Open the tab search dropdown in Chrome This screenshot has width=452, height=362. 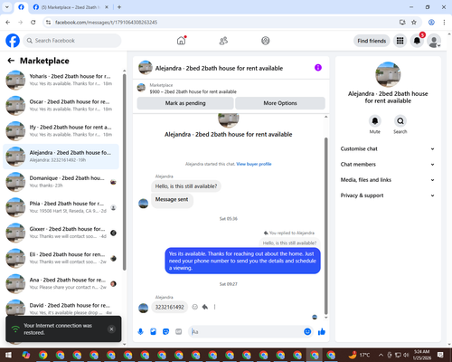(x=7, y=7)
